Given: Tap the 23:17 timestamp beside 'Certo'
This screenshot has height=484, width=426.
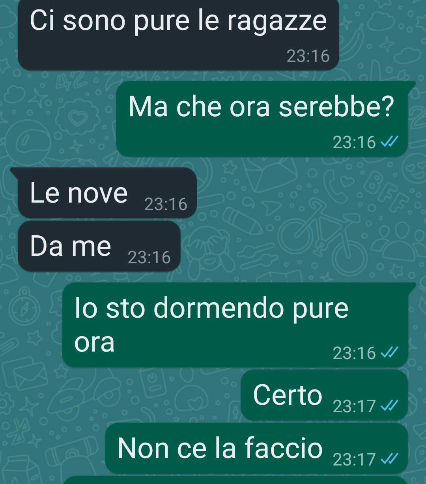Looking at the screenshot, I should point(354,406).
